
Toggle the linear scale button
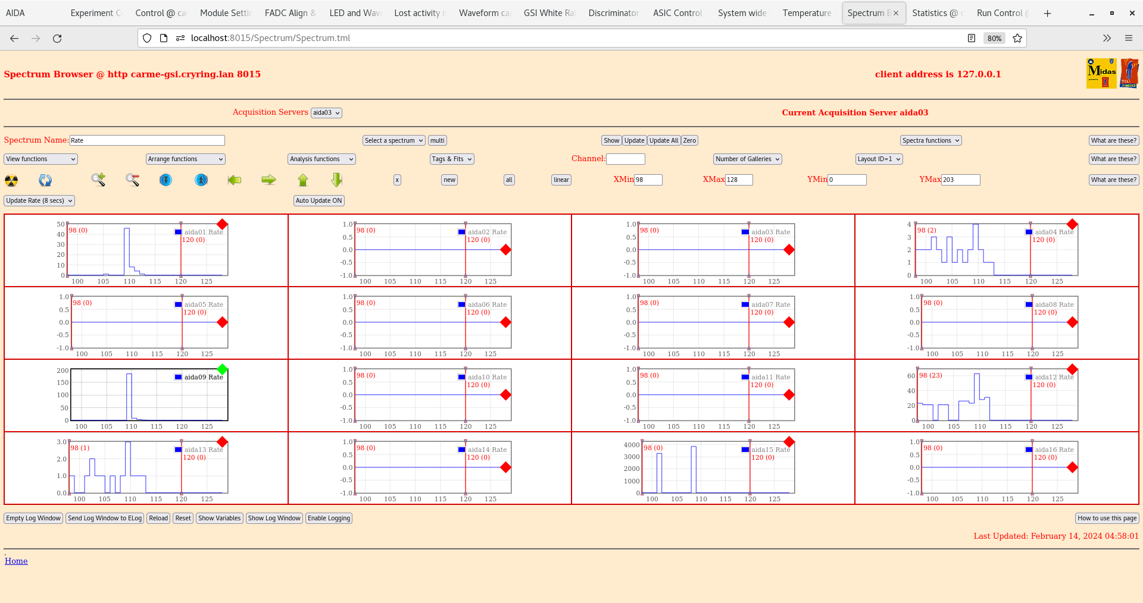pos(560,180)
